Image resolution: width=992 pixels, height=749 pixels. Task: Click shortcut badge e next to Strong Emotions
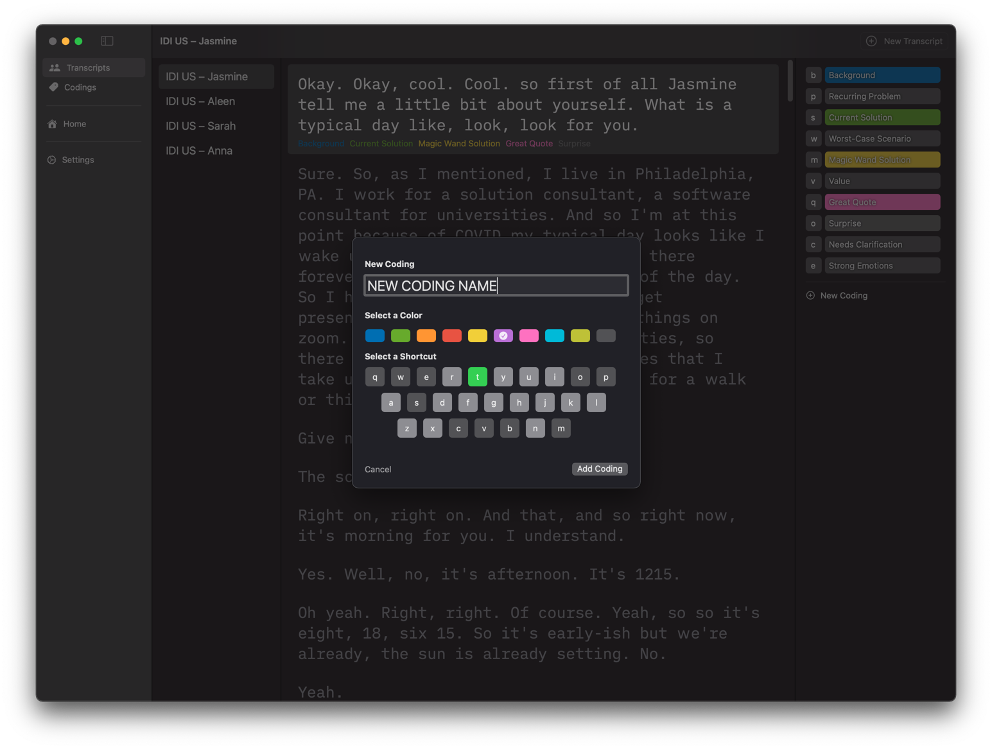(x=814, y=266)
